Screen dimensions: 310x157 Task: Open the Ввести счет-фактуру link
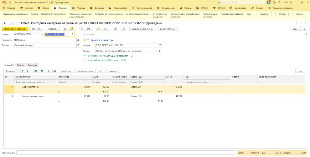pyautogui.click(x=102, y=40)
